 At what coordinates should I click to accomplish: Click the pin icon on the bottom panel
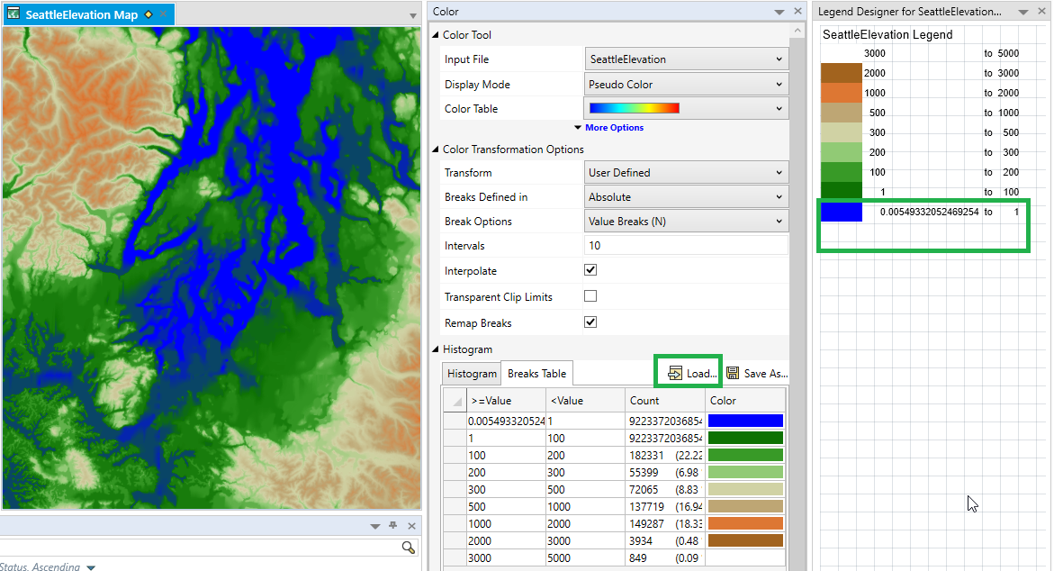point(392,525)
